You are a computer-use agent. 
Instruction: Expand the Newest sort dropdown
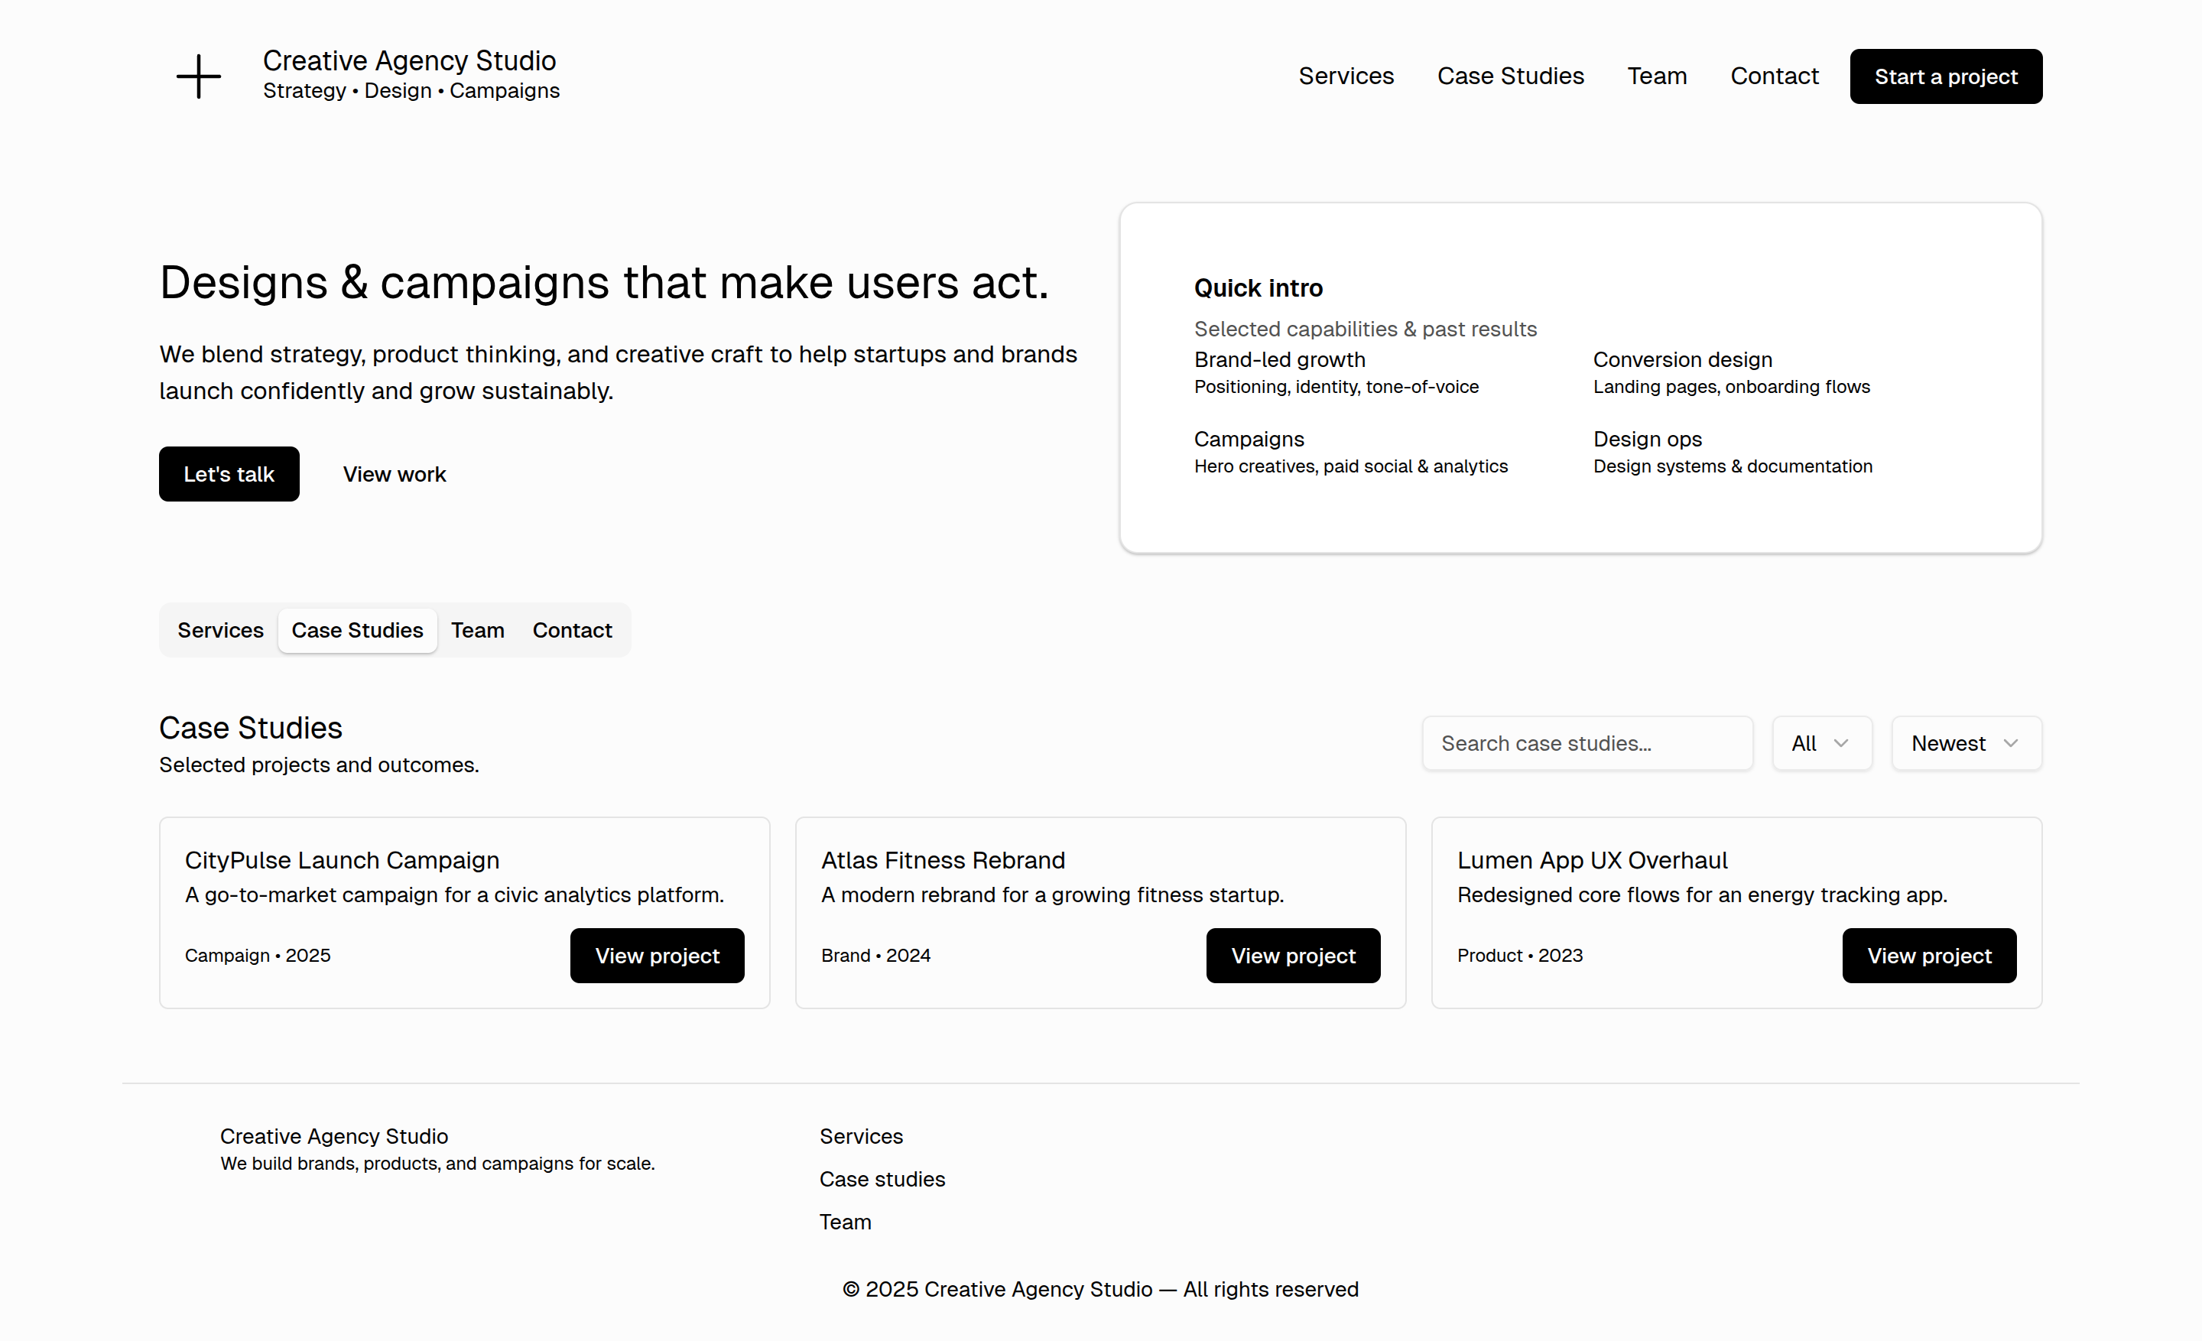[1965, 742]
